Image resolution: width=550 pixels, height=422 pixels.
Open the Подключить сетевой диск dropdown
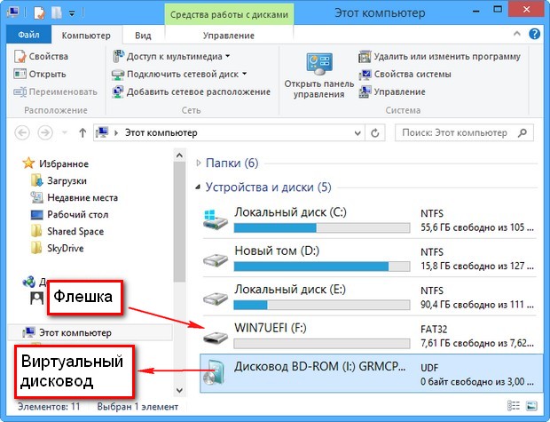tap(179, 74)
